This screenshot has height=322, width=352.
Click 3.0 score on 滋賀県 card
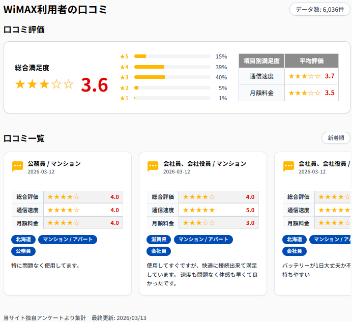click(x=250, y=223)
